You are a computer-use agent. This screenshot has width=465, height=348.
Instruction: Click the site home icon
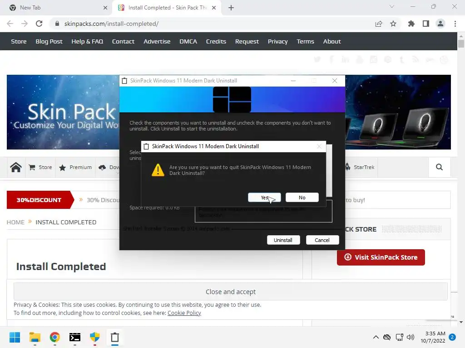pos(16,167)
